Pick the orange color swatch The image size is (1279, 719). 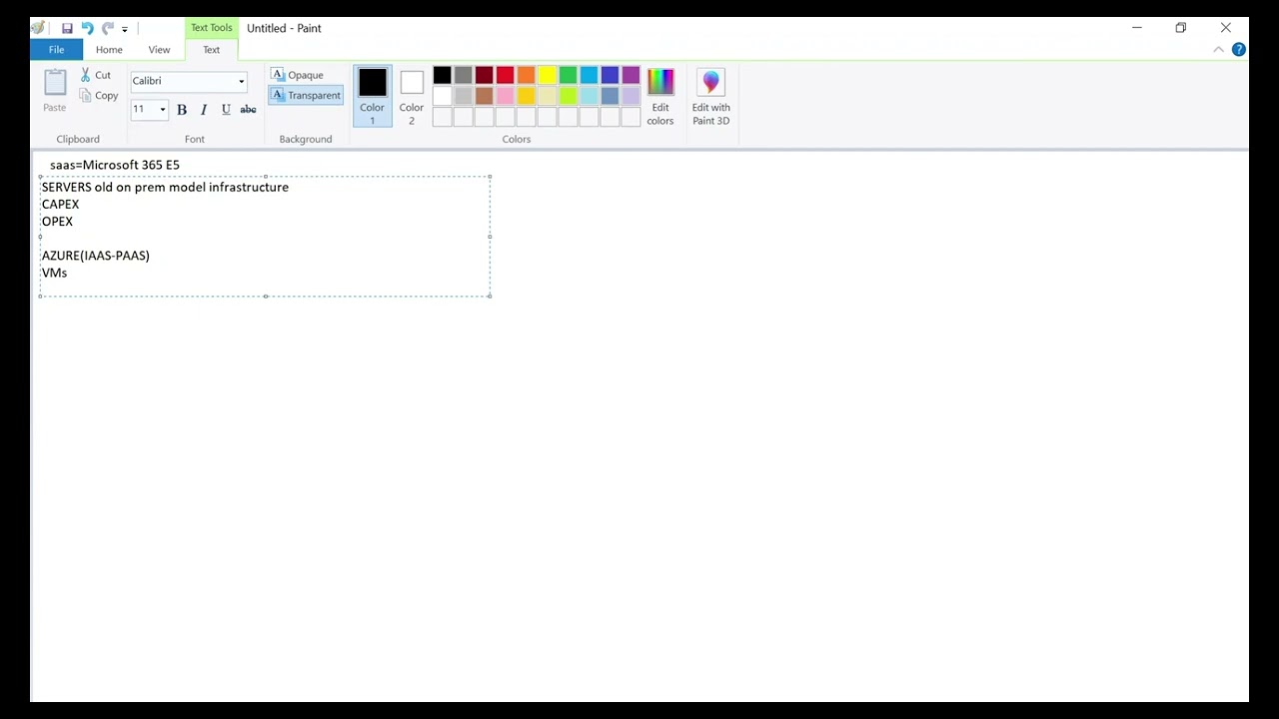pos(526,75)
